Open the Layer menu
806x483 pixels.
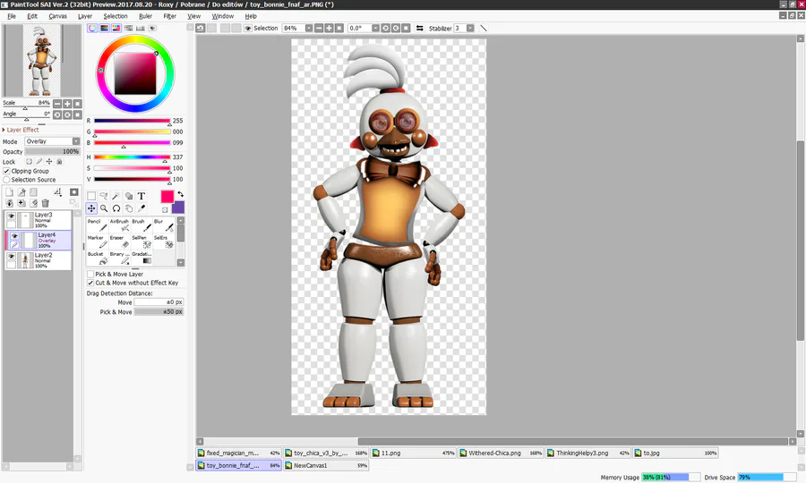click(x=85, y=16)
